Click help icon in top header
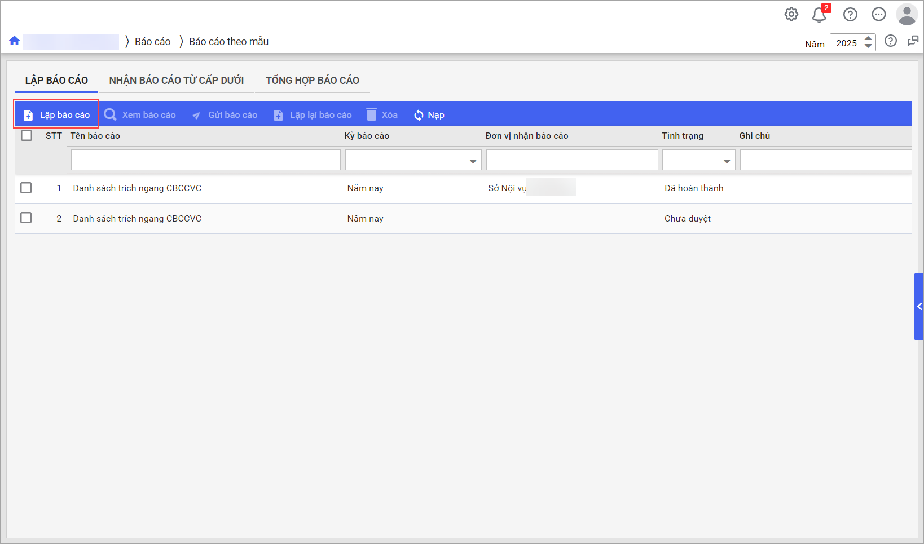Viewport: 924px width, 544px height. [850, 15]
